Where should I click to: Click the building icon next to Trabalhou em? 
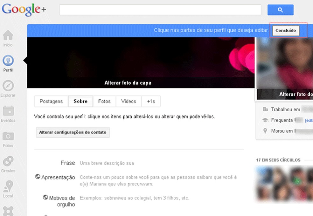pos(265,109)
